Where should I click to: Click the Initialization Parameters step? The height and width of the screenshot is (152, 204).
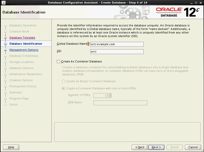click(x=26, y=74)
